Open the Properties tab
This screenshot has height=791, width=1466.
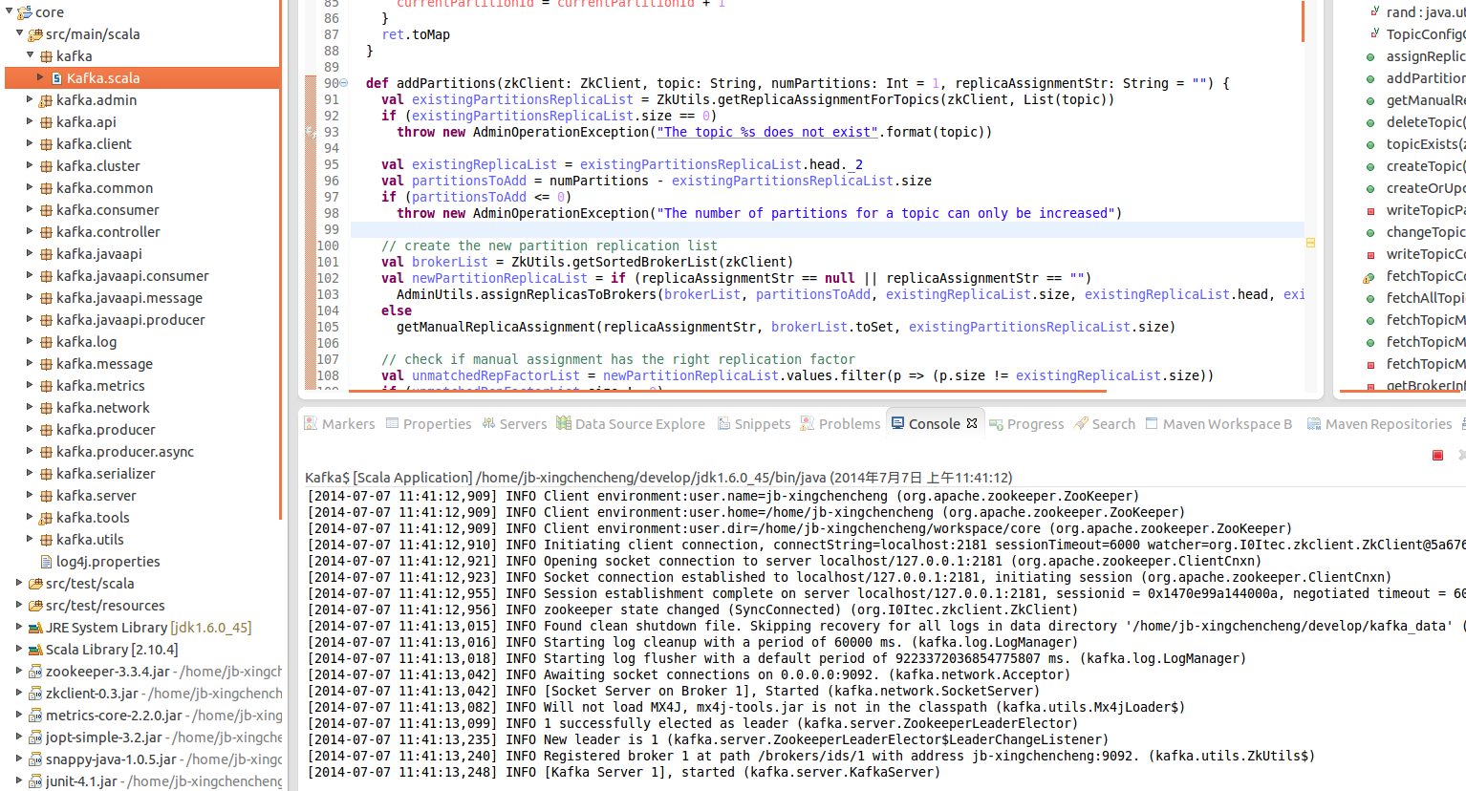click(428, 423)
